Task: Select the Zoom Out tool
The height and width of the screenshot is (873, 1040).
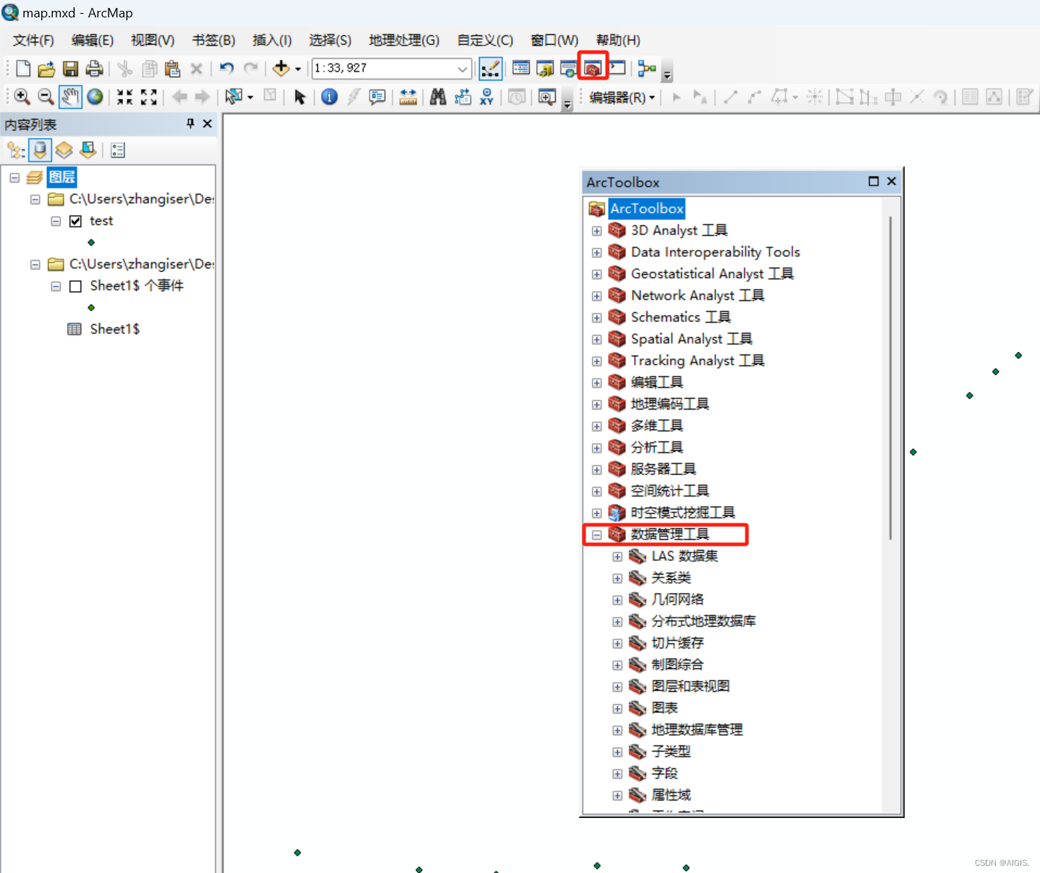Action: pos(46,97)
